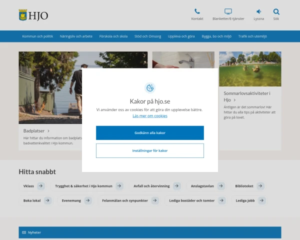Click the Kakor på hjo.se heading
Viewport: 300px width, 240px height.
[x=150, y=101]
